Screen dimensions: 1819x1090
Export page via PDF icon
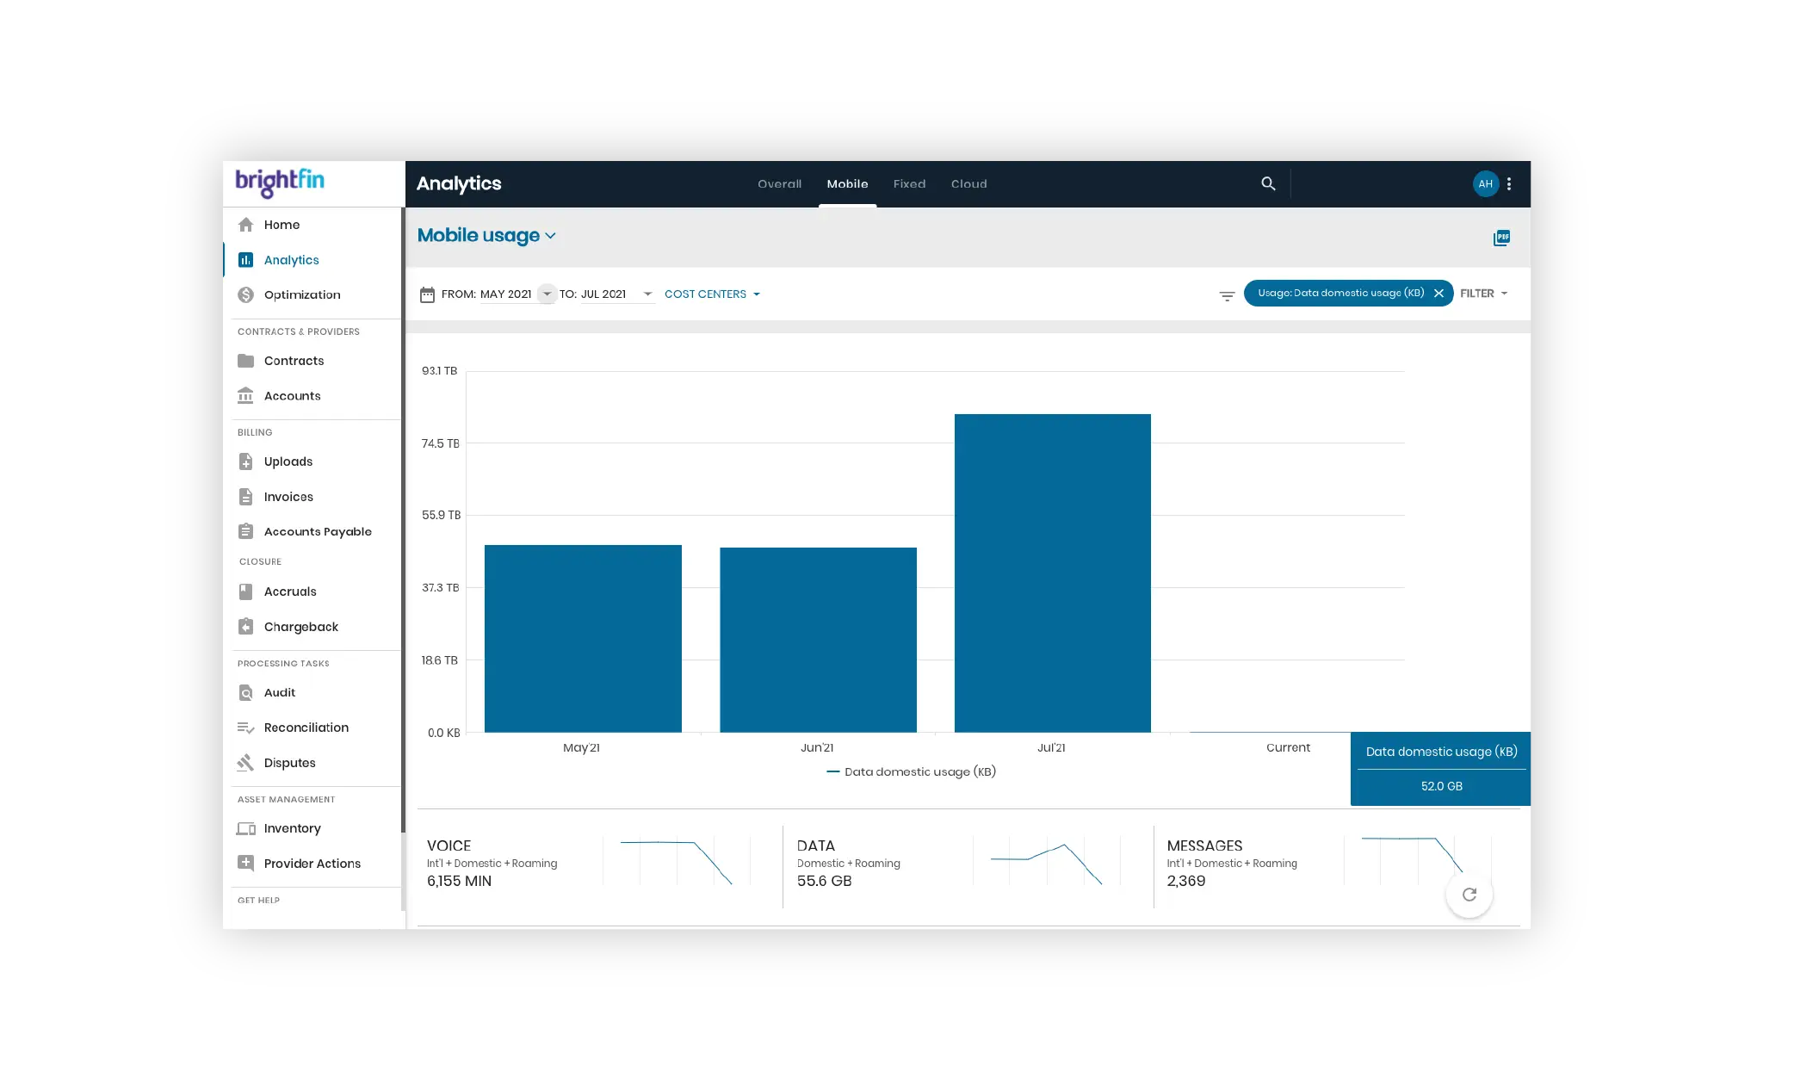[x=1501, y=238]
